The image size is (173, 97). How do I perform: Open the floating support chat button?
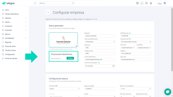168,92
